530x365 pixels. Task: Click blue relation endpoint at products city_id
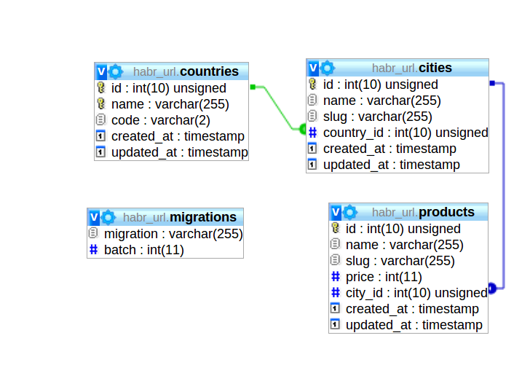[x=492, y=289]
